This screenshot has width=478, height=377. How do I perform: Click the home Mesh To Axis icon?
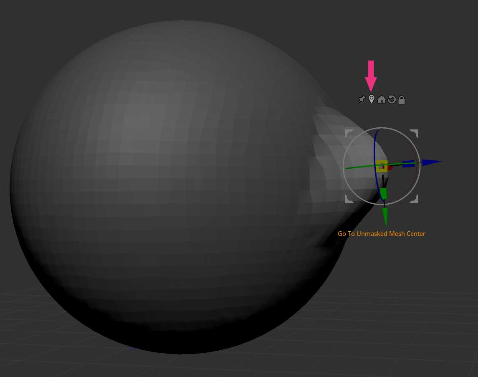(x=382, y=99)
